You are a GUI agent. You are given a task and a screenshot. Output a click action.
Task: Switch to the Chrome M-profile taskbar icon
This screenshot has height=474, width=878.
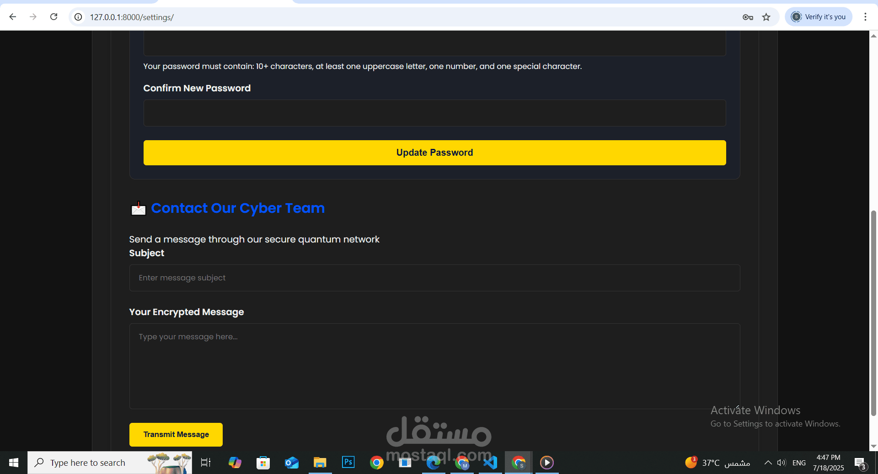462,463
